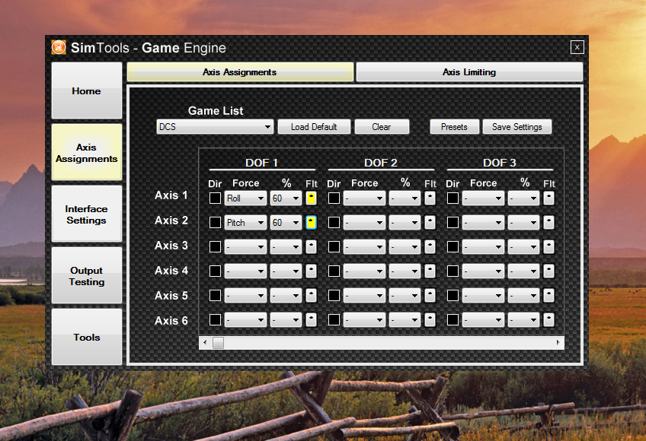Open Axis 2 DOF 1 percent dropdown

tap(286, 223)
